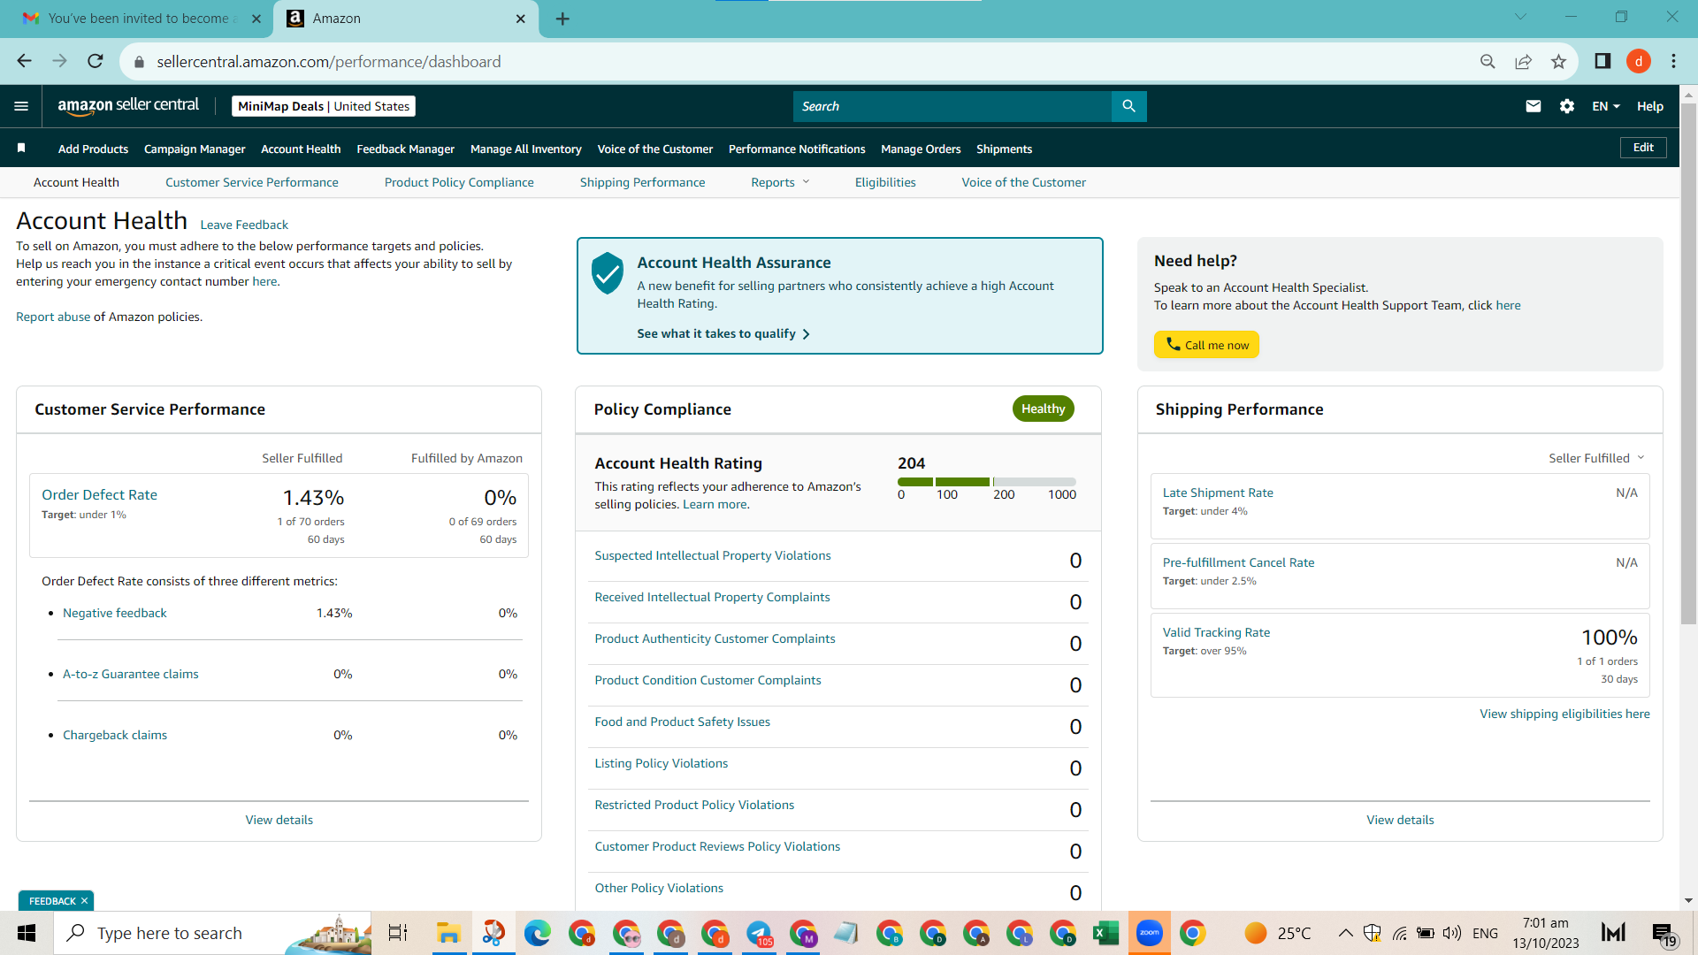The width and height of the screenshot is (1698, 955).
Task: Open the Order Defect Rate link
Action: (100, 495)
